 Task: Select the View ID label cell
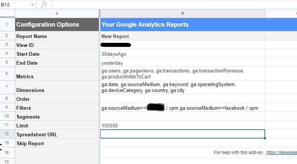click(x=57, y=45)
